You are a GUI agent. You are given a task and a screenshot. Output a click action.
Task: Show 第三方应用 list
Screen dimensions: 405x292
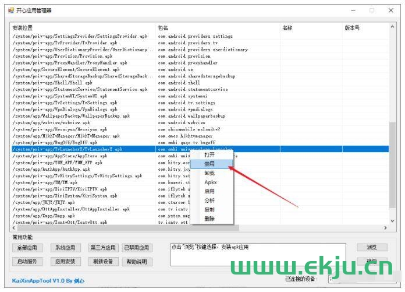click(x=103, y=248)
